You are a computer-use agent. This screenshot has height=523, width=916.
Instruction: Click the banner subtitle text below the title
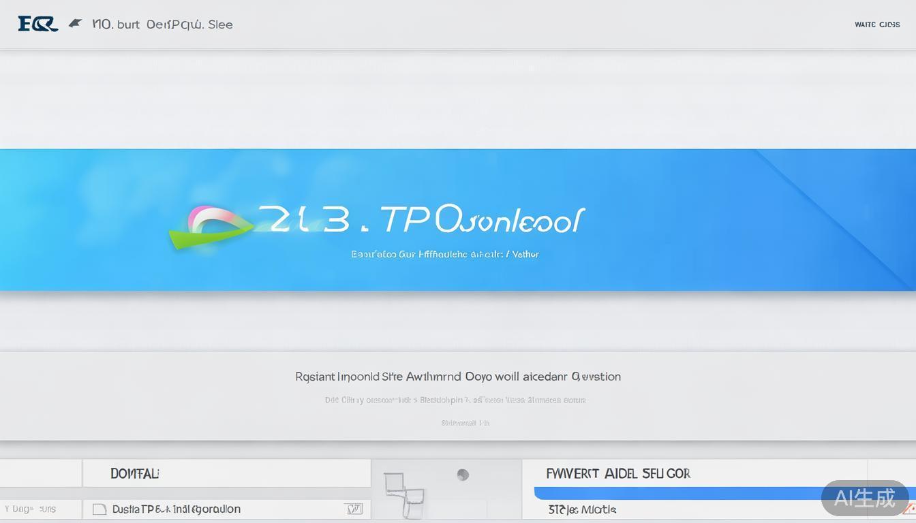pos(444,254)
